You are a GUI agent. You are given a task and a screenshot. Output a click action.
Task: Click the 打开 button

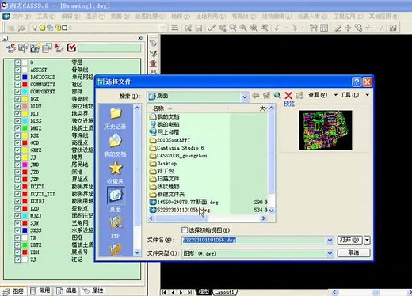pyautogui.click(x=349, y=240)
